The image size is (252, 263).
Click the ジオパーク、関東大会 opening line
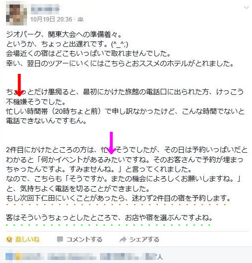coord(64,34)
